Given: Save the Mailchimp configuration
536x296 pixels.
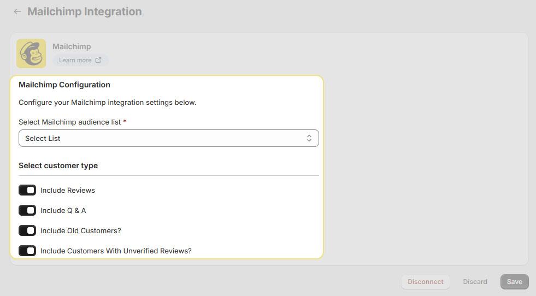Looking at the screenshot, I should 515,282.
